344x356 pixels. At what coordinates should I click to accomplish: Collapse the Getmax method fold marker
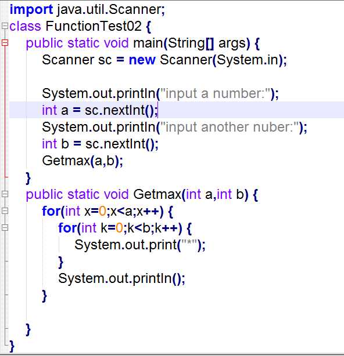click(5, 194)
